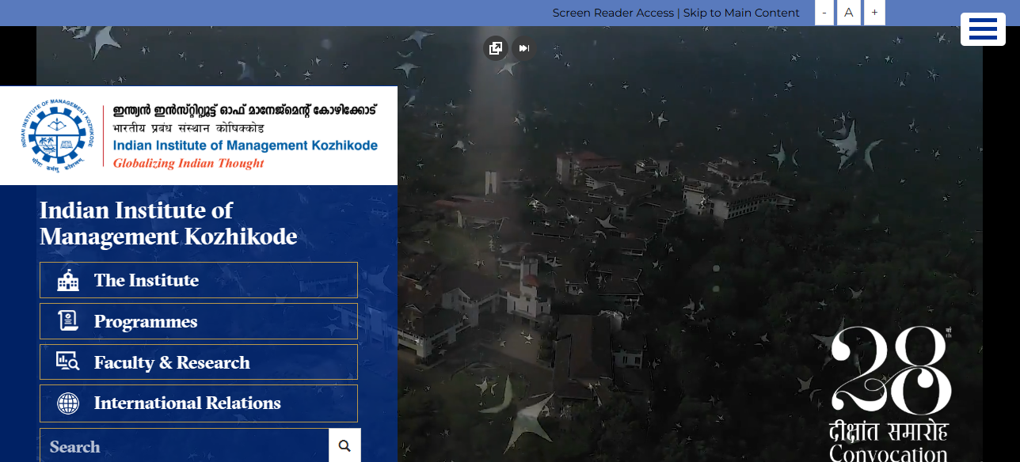Increase font size with the plus button

tap(873, 13)
